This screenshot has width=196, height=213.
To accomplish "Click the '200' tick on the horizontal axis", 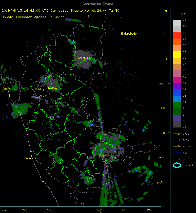I will point(124,210).
